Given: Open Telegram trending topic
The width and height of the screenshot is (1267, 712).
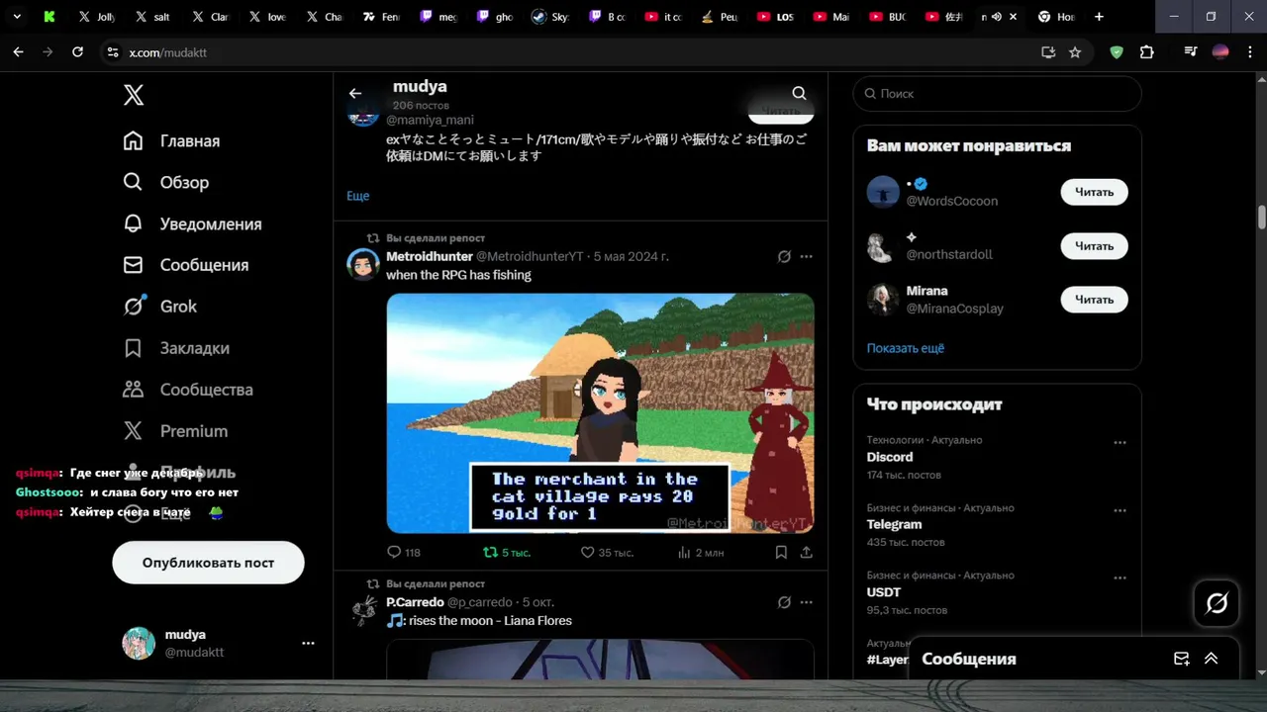Looking at the screenshot, I should [x=894, y=524].
